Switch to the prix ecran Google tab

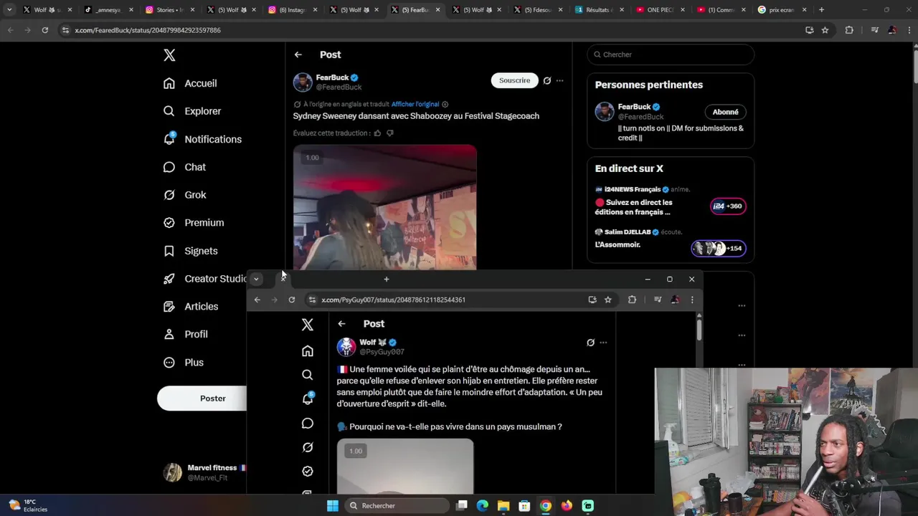click(781, 10)
